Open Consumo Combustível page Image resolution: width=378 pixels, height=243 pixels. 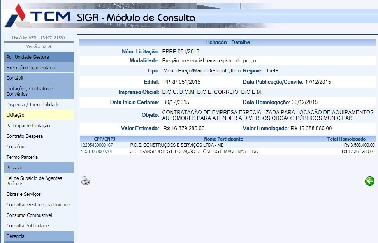29,215
